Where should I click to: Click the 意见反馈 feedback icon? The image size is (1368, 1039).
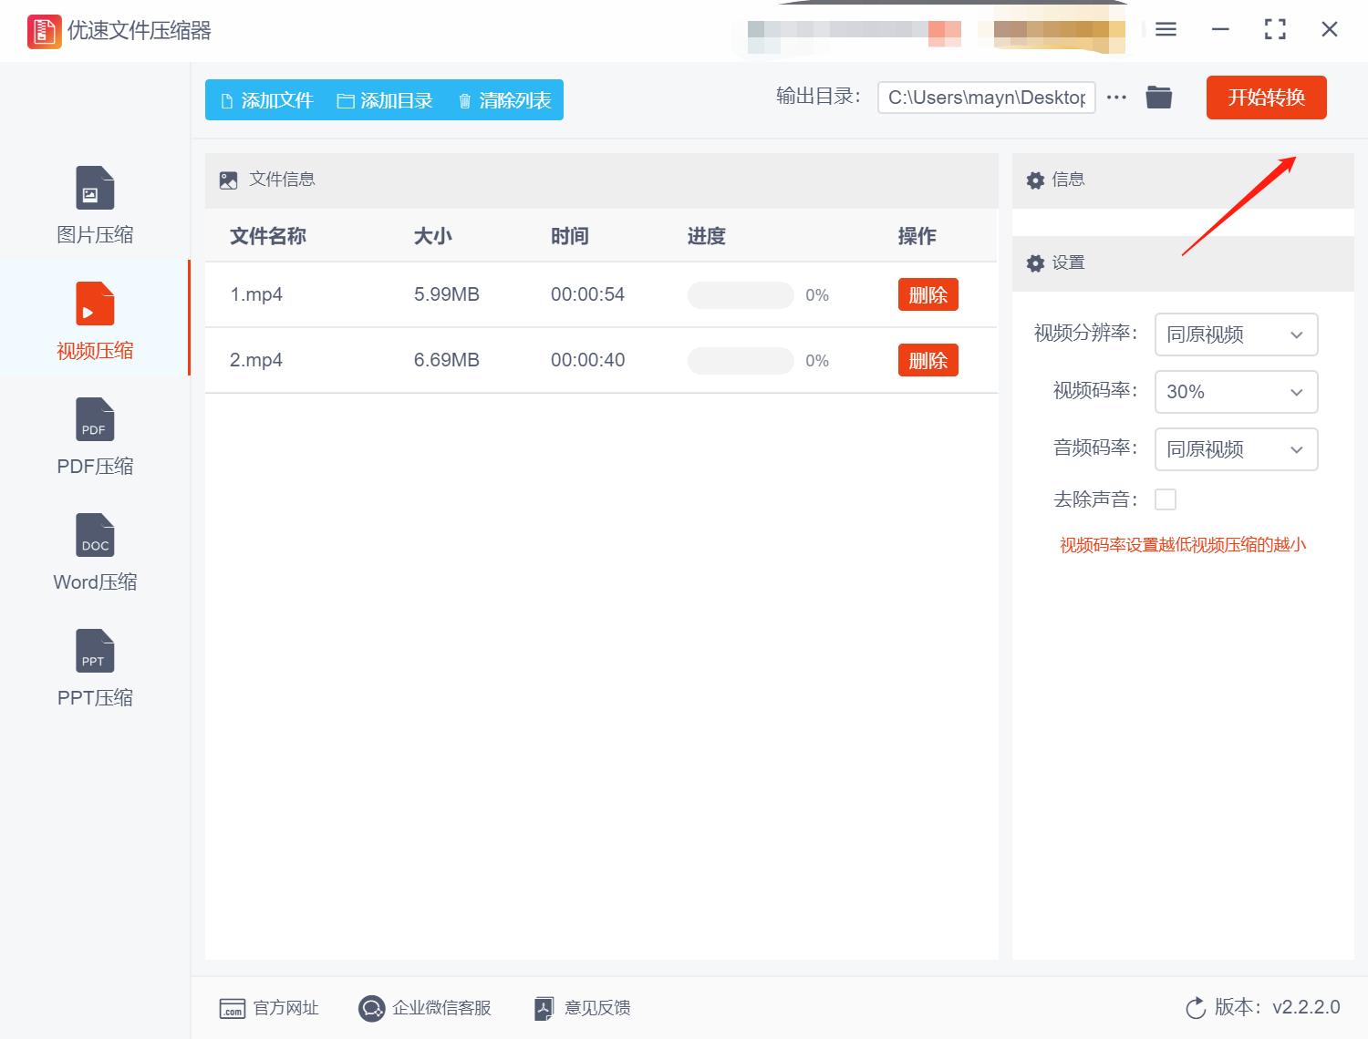544,1008
